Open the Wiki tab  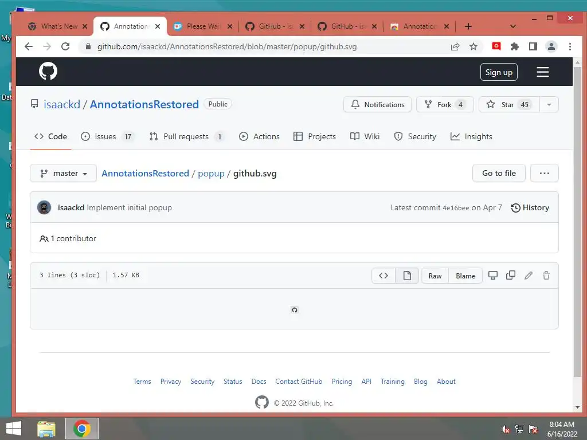[x=365, y=136]
